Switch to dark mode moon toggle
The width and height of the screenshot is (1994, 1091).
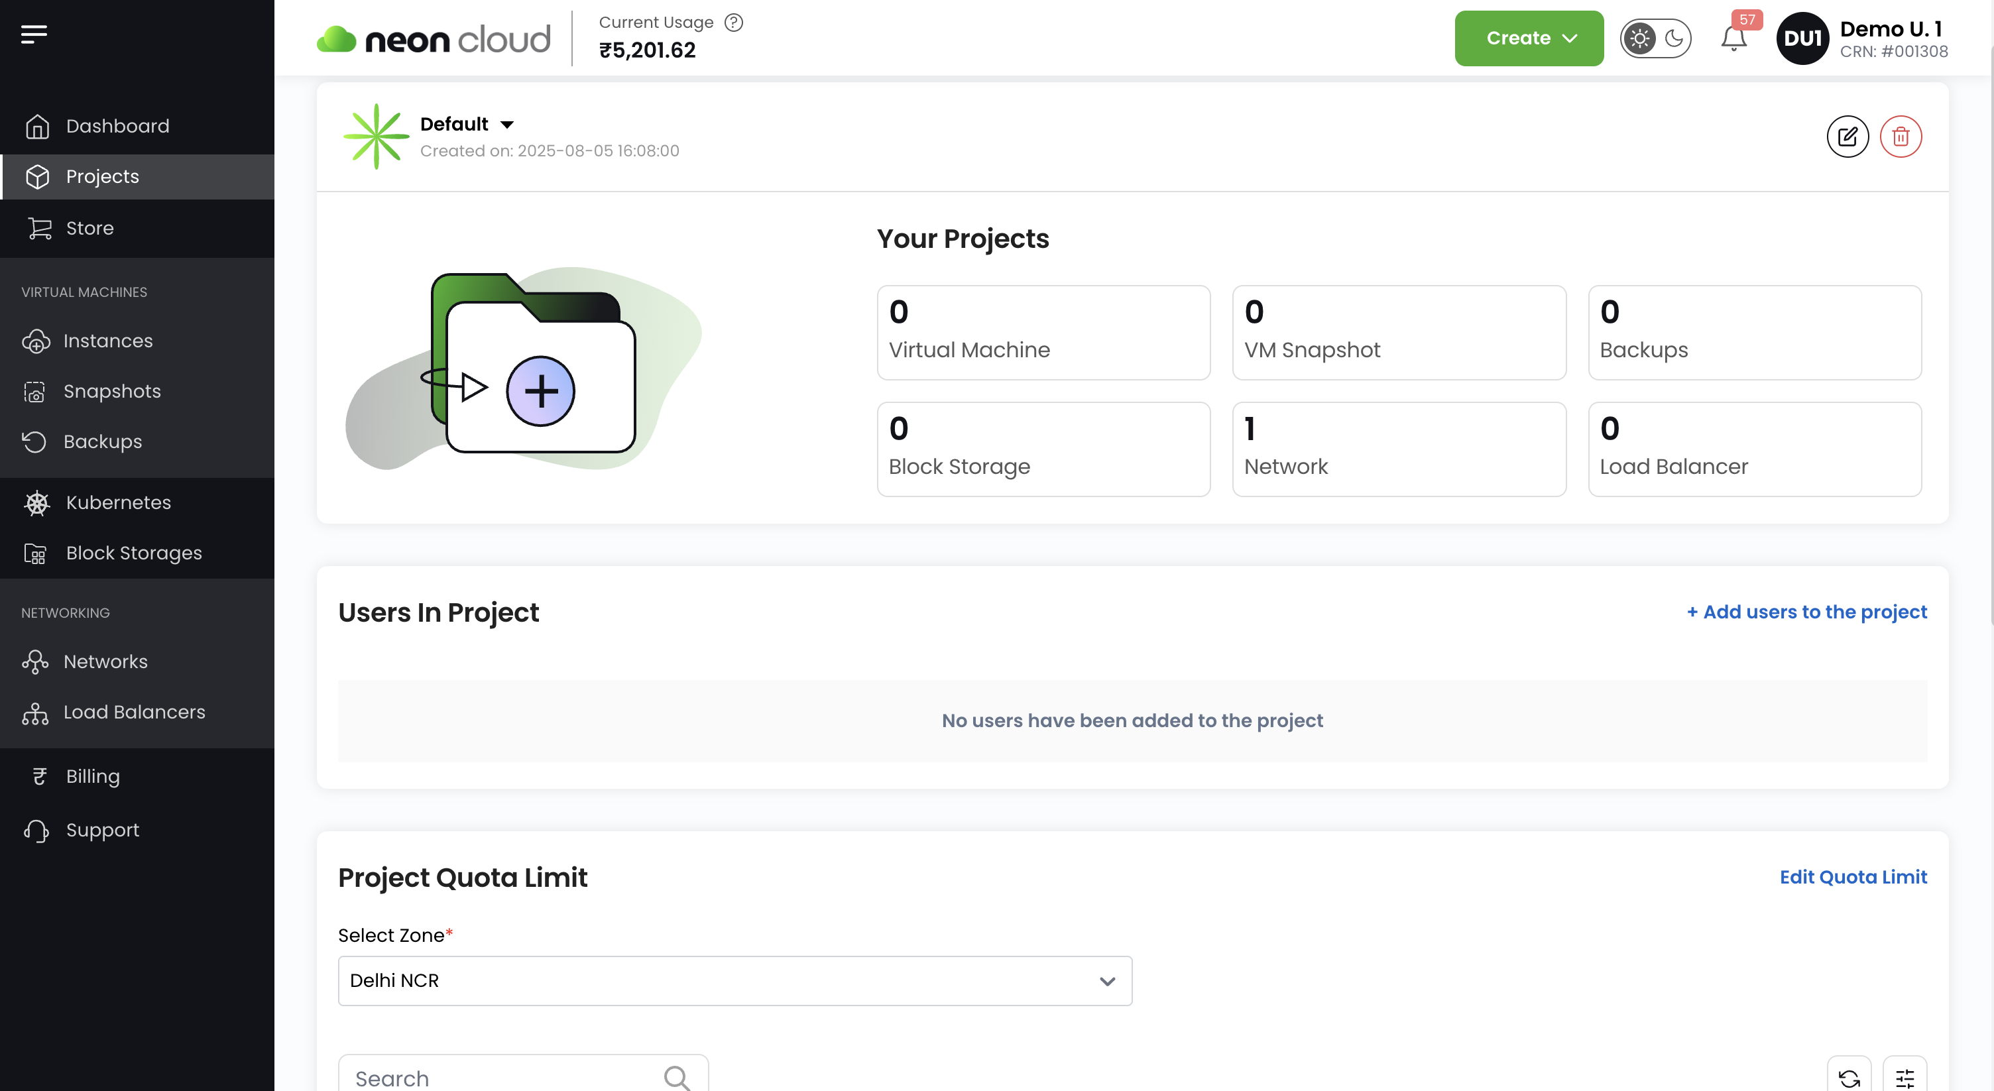point(1674,38)
